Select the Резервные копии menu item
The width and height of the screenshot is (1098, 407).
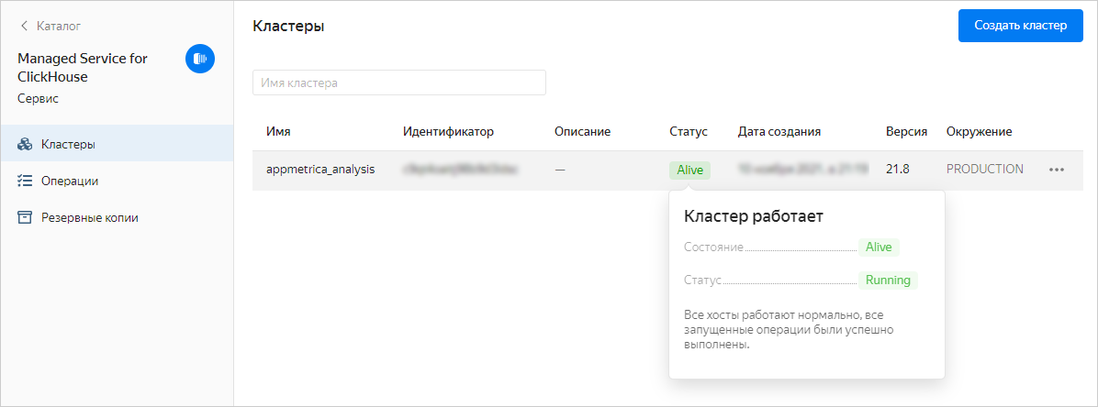[90, 217]
